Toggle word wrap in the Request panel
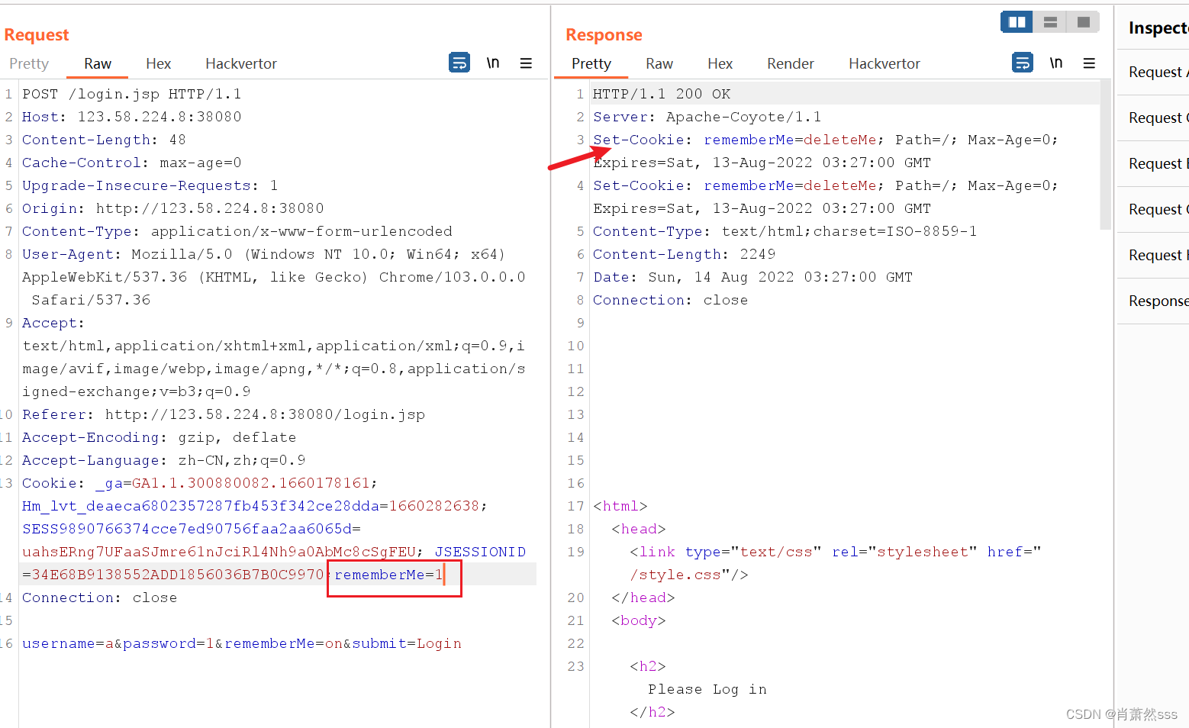This screenshot has width=1189, height=728. coord(459,63)
